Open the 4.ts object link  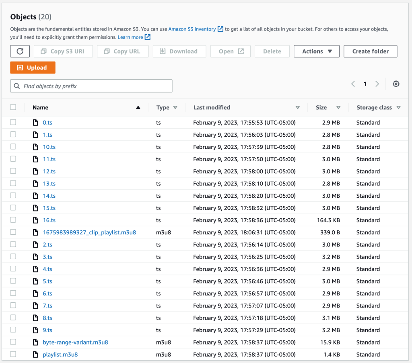47,269
